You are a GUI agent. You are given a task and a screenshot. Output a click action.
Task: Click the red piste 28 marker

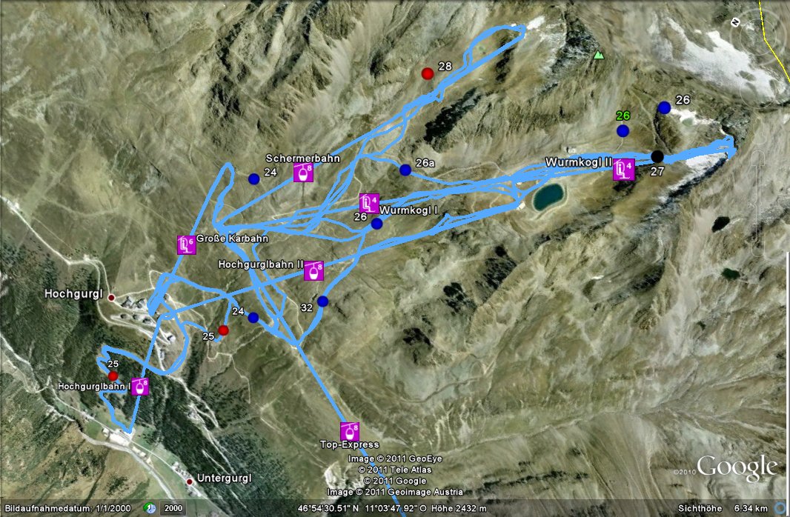[x=428, y=74]
